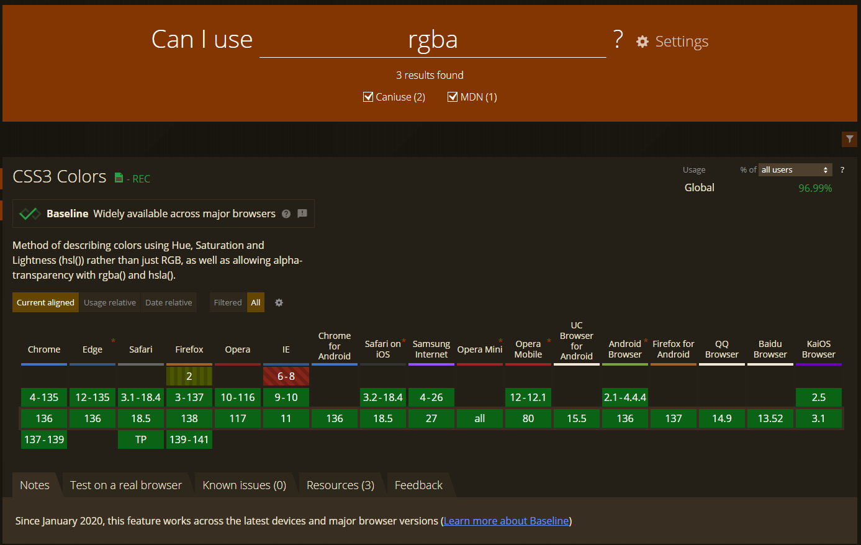Click the Opera Mini all cell
Image resolution: width=861 pixels, height=545 pixels.
coord(480,418)
